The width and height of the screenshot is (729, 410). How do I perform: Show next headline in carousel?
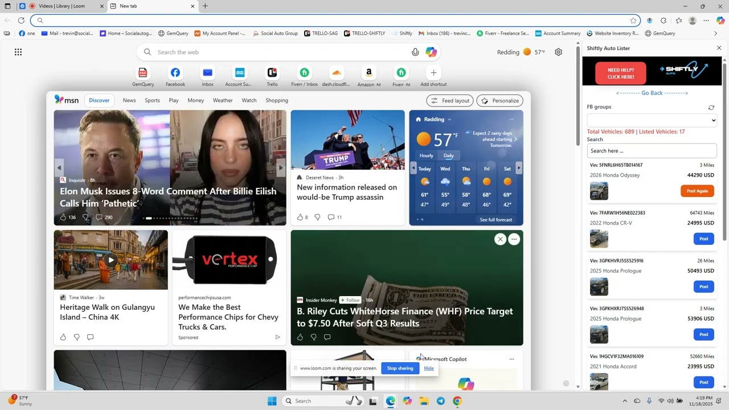point(280,168)
